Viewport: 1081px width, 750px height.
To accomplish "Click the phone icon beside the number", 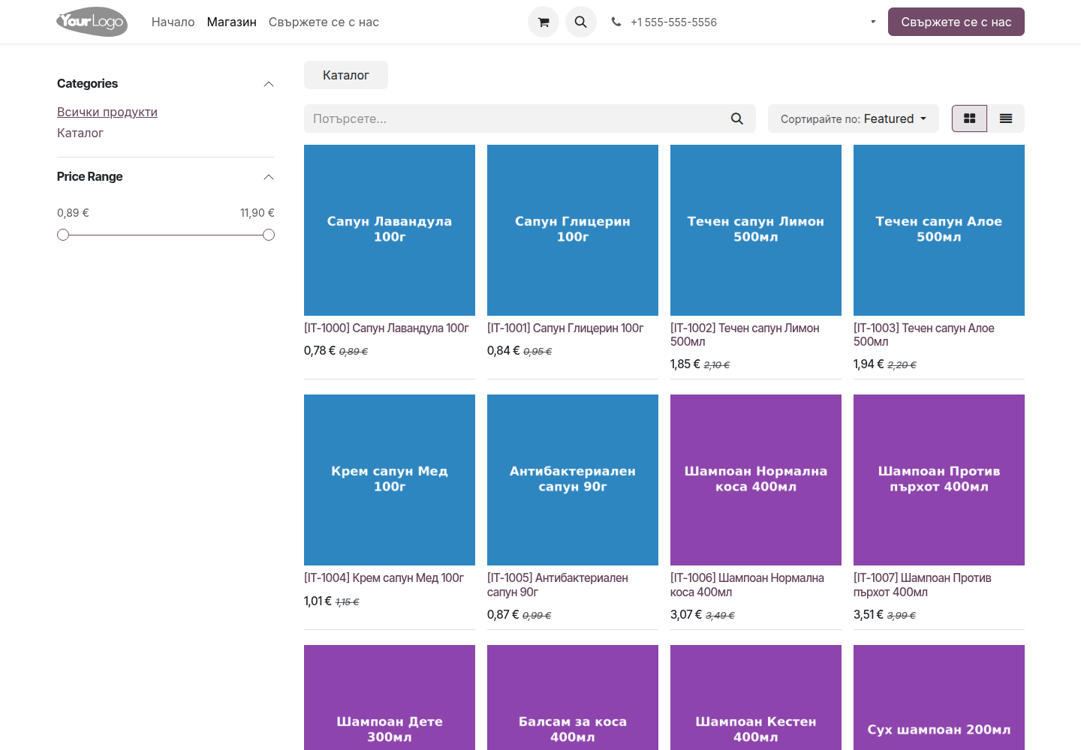I will (x=616, y=22).
